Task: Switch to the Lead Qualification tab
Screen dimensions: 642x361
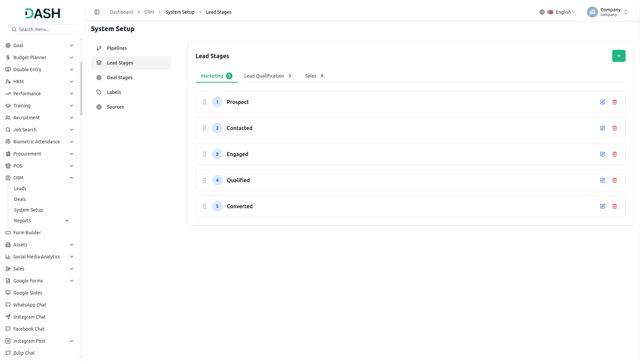Action: point(268,76)
